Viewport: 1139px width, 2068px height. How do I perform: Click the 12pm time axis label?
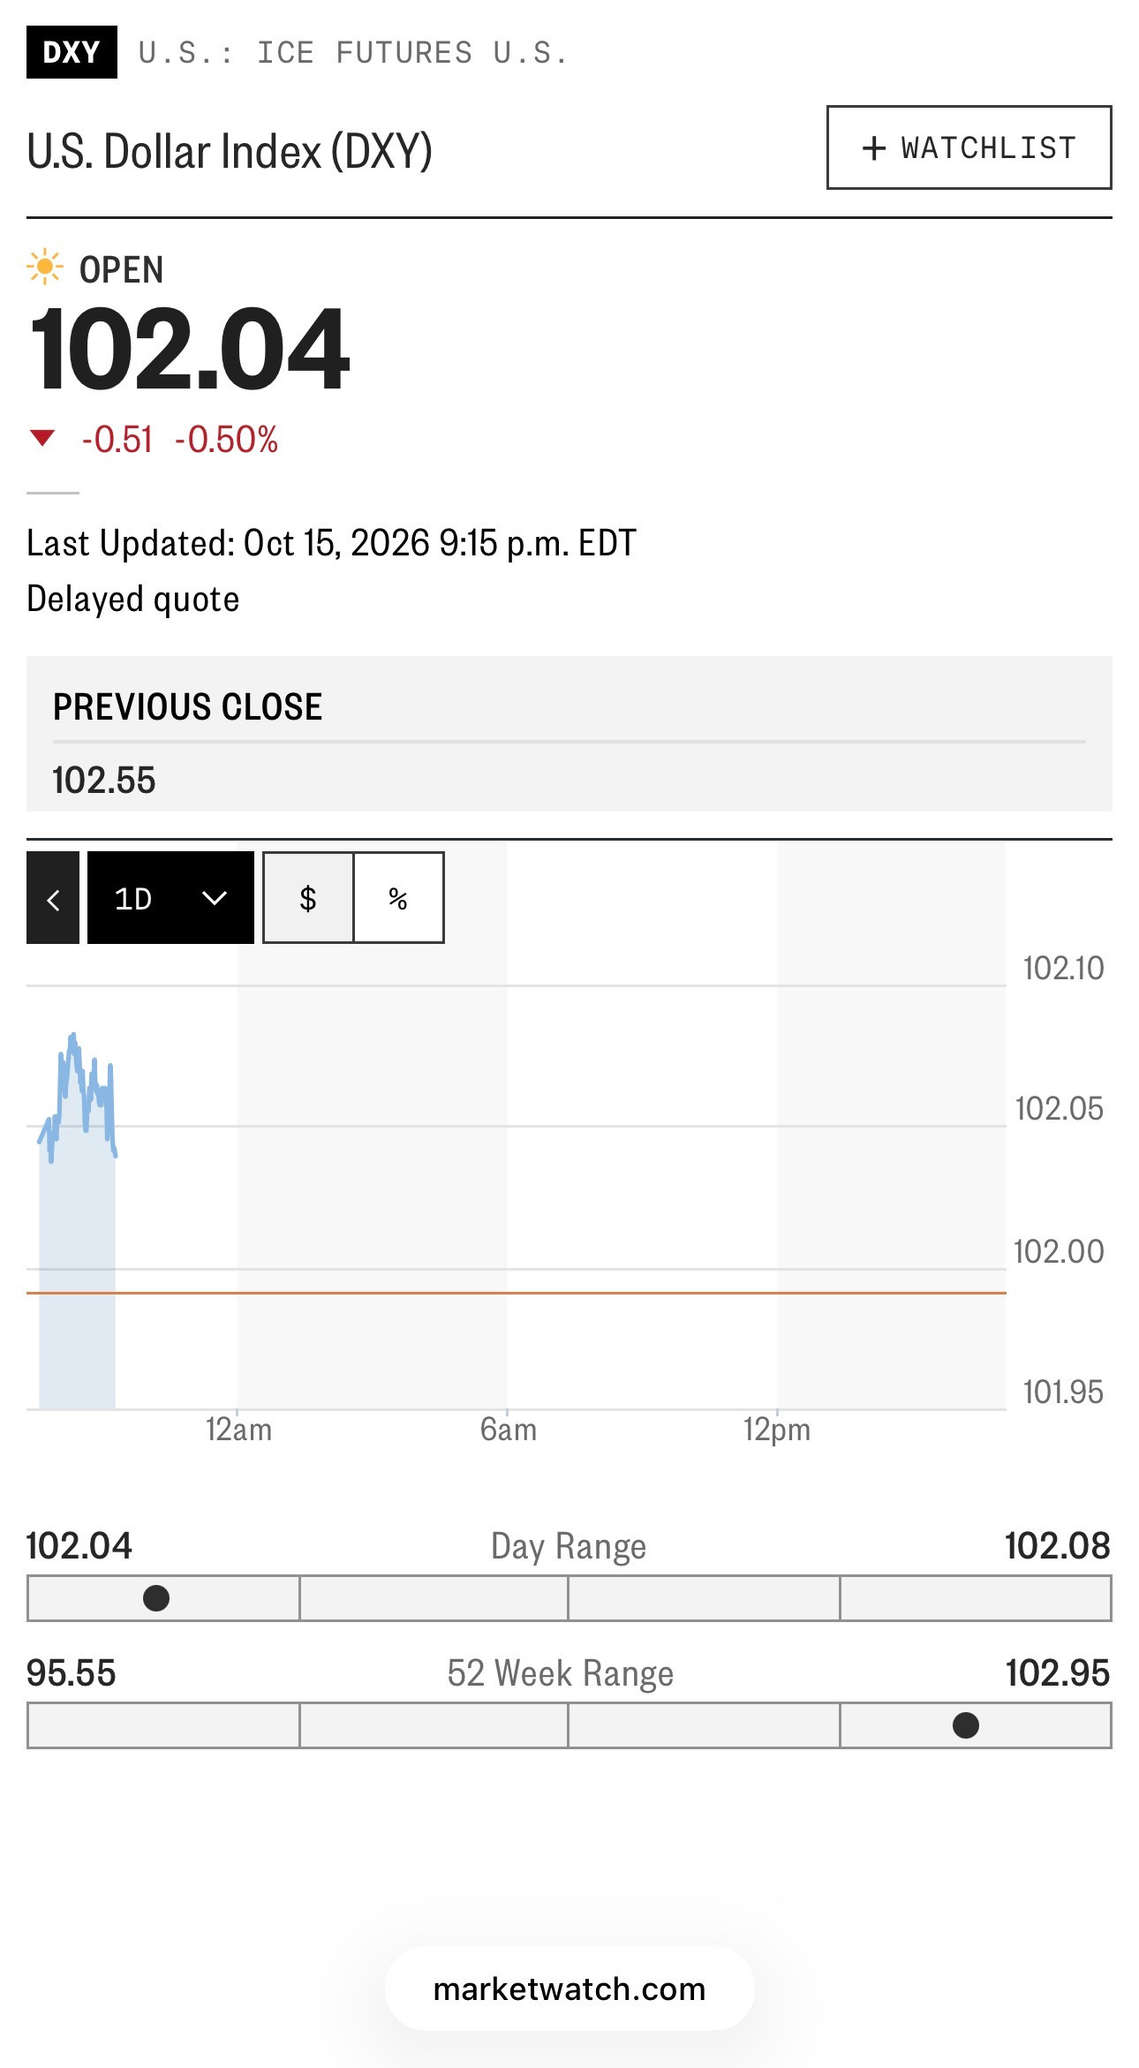[776, 1430]
